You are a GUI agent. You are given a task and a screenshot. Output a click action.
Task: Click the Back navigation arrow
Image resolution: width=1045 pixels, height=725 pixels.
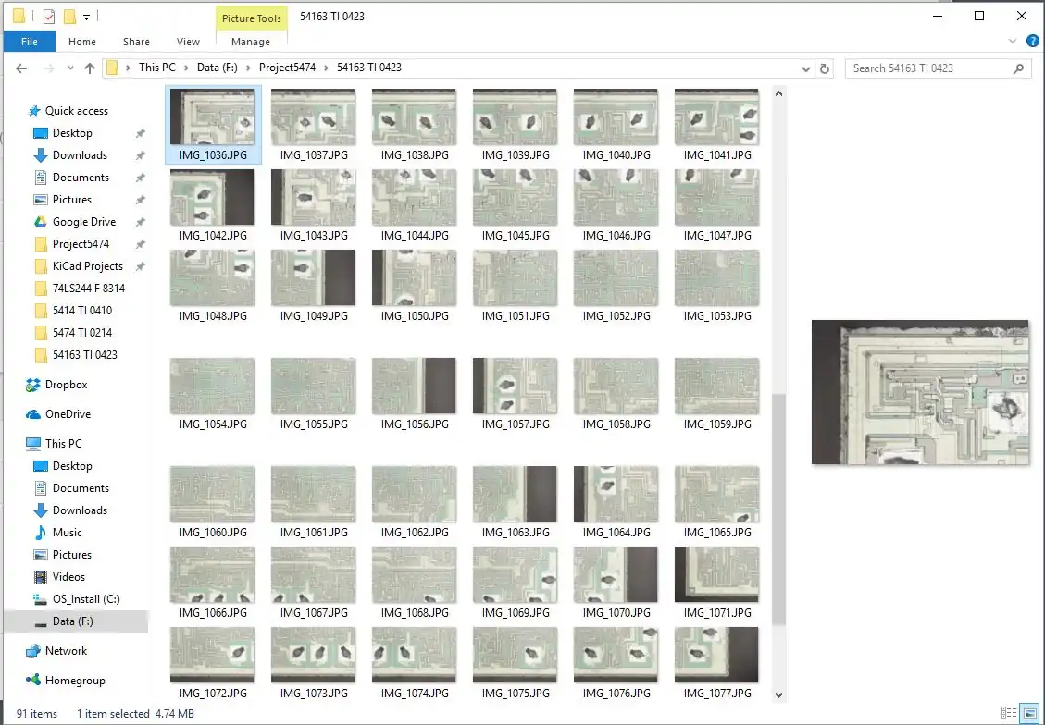tap(21, 68)
